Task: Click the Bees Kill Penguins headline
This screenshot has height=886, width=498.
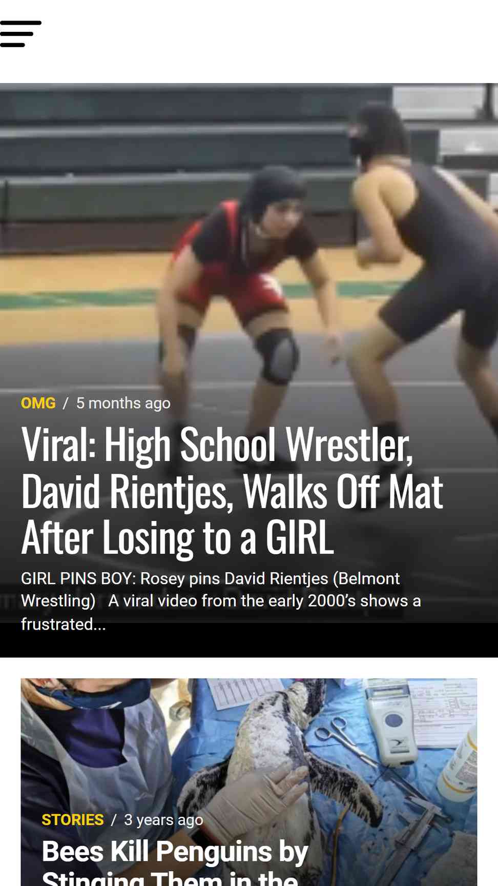Action: click(x=175, y=861)
